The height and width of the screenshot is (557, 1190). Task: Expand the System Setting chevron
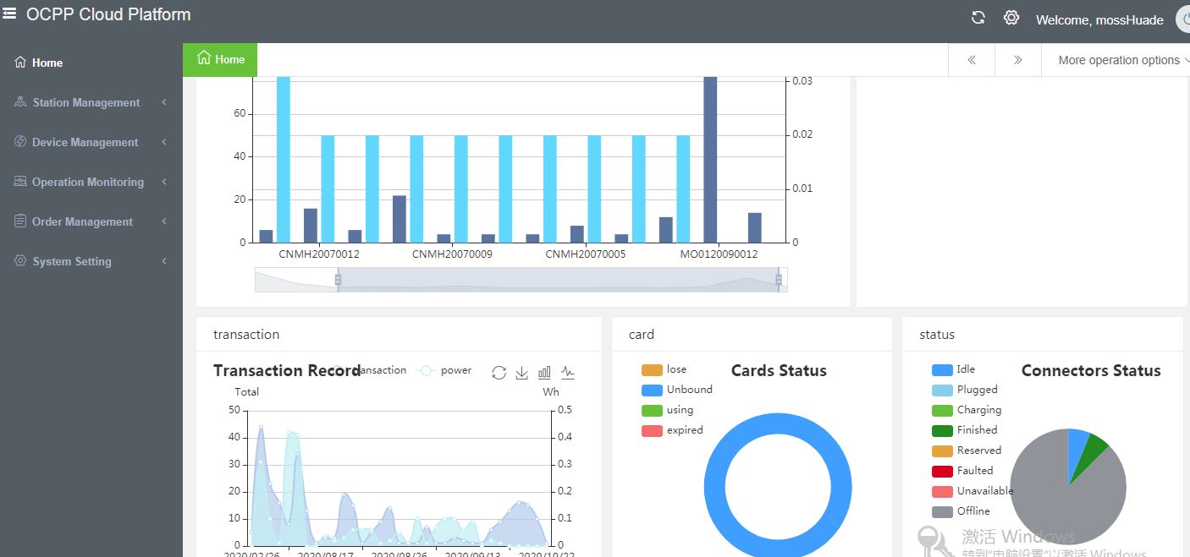click(x=163, y=261)
